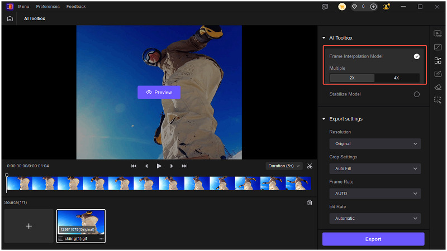Screen dimensions: 447x251
Task: Click the home icon in the top bar
Action: click(x=9, y=18)
